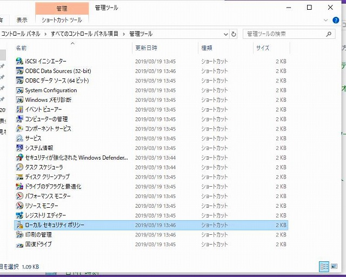
Task: Expand breadcrumb arrow before 管理ツール
Action: [124, 34]
